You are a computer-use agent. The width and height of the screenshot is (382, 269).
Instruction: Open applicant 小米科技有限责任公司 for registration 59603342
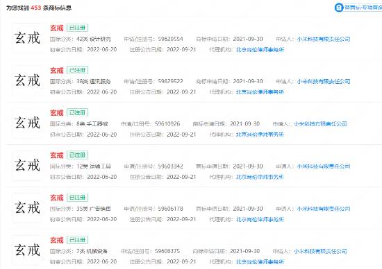tap(324, 166)
